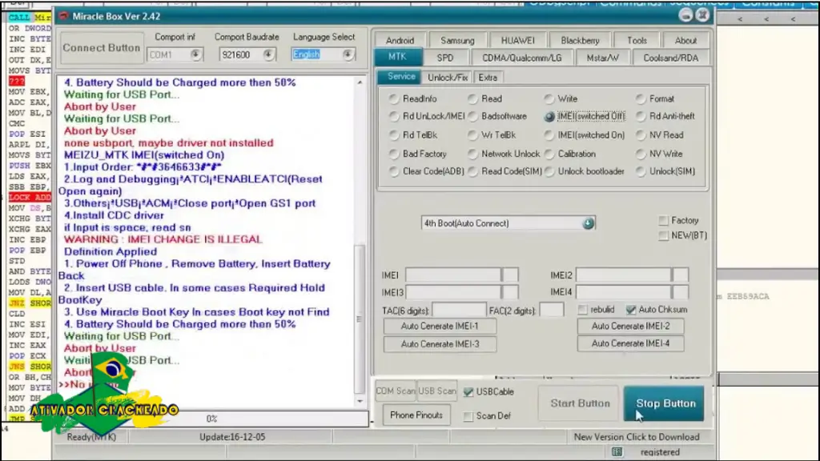The width and height of the screenshot is (820, 461).
Task: Select the Unlock bootloader radio option
Action: click(549, 171)
